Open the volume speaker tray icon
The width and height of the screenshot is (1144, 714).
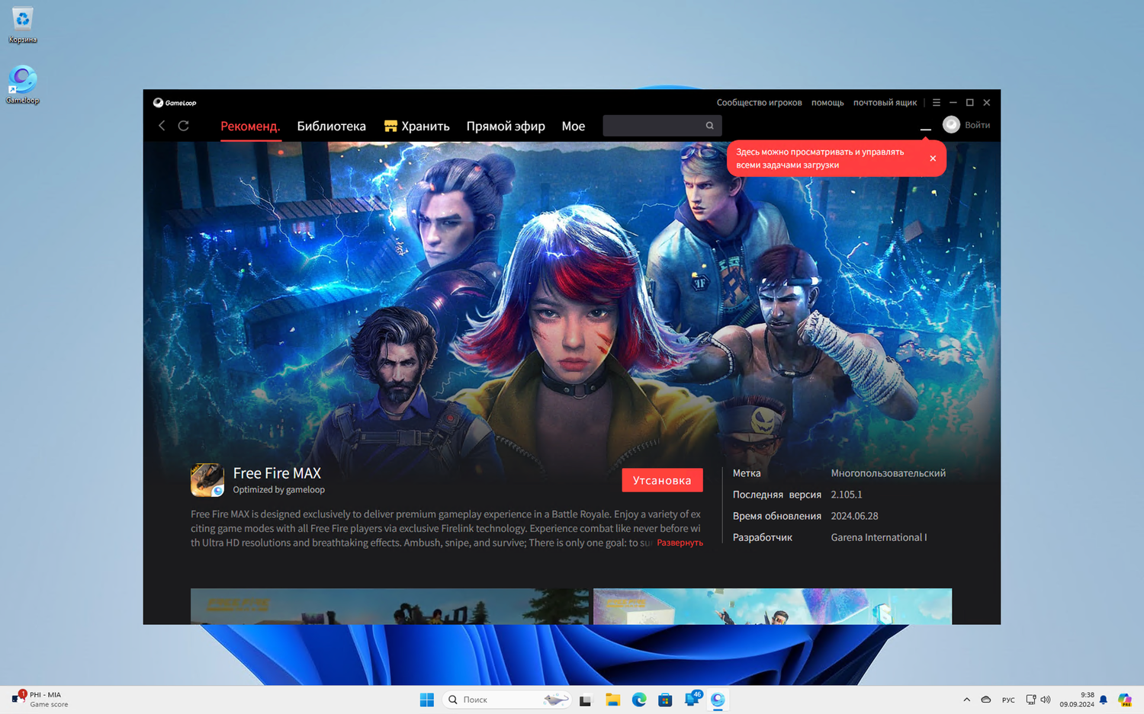coord(1046,700)
